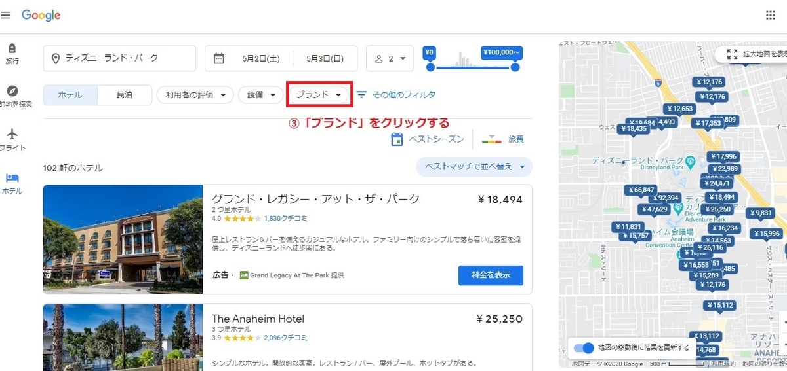Change check-out date 5月3日(日)

point(325,58)
